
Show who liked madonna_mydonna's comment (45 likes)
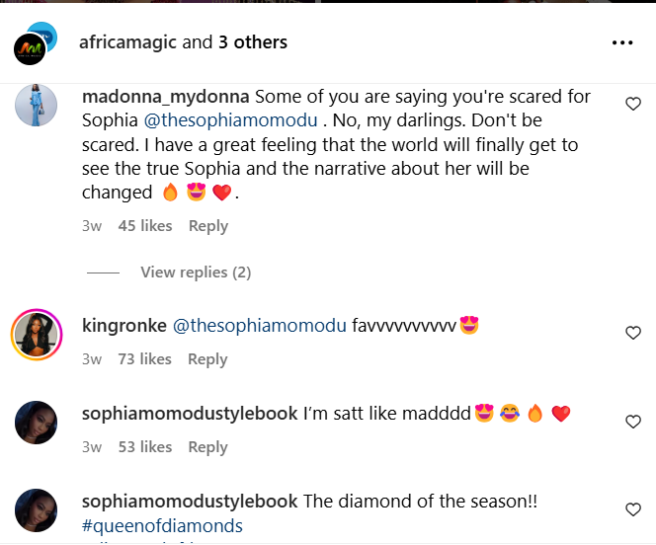point(145,226)
